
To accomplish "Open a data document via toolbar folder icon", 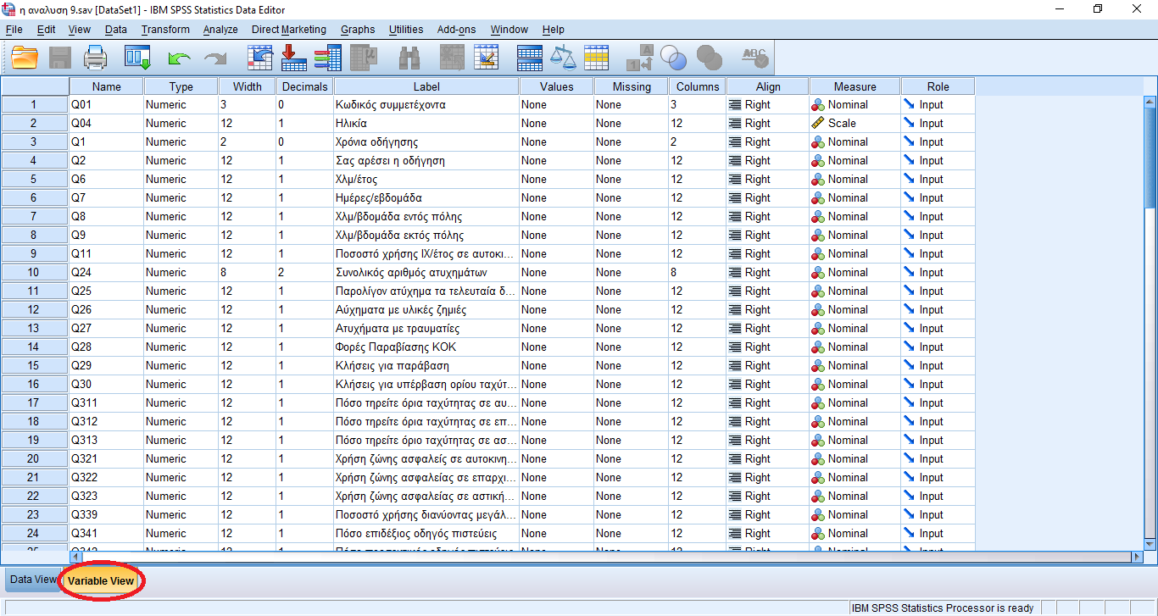I will 25,58.
